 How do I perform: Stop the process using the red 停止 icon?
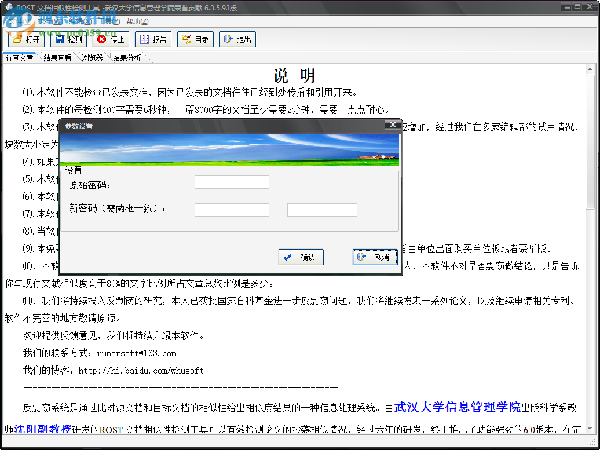110,40
